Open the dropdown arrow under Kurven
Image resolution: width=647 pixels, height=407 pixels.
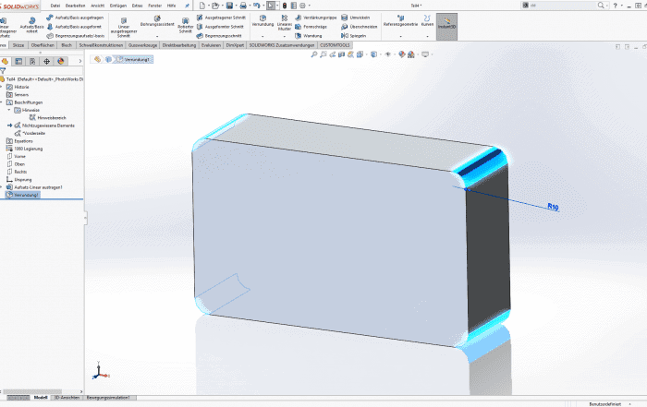427,36
